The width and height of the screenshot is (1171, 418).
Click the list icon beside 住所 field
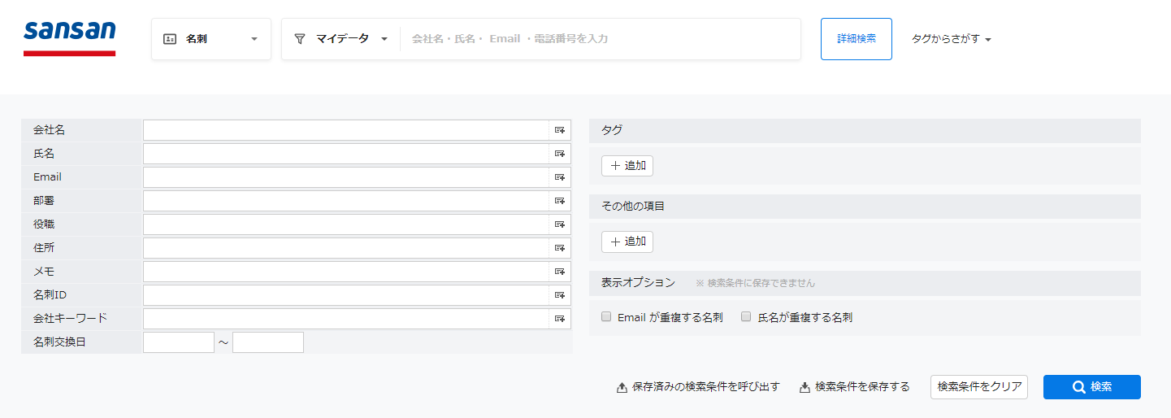[x=560, y=248]
